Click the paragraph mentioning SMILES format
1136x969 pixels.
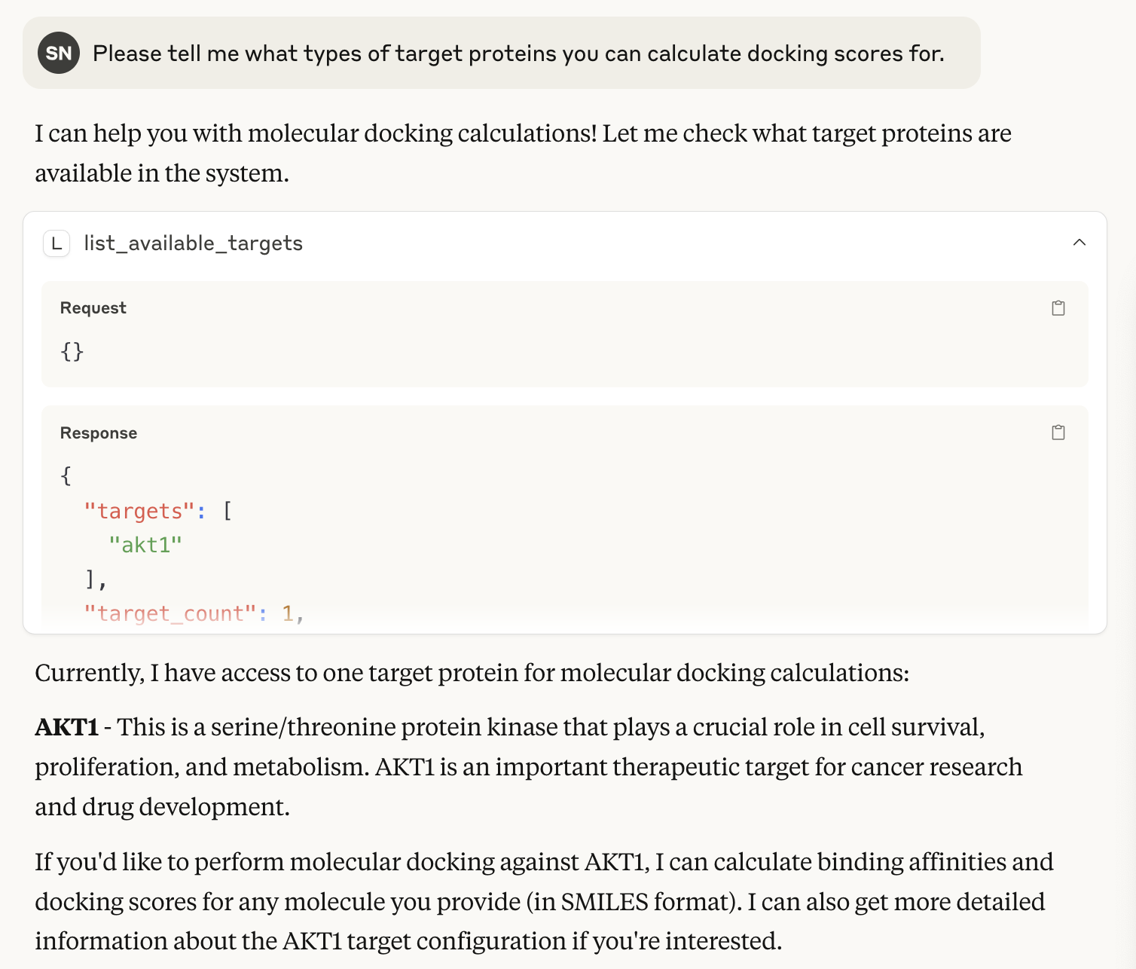[x=544, y=901]
